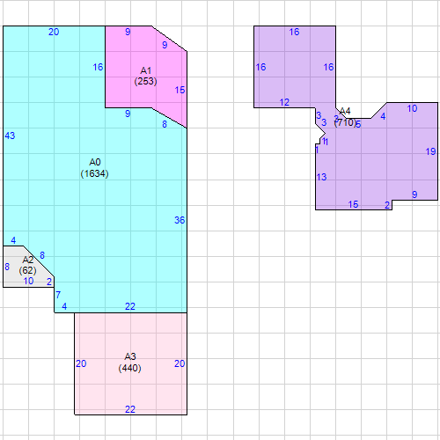Click the 4 dimension beside the 22 on A0's bottom
Screen dimensions: 440x440
click(x=64, y=306)
